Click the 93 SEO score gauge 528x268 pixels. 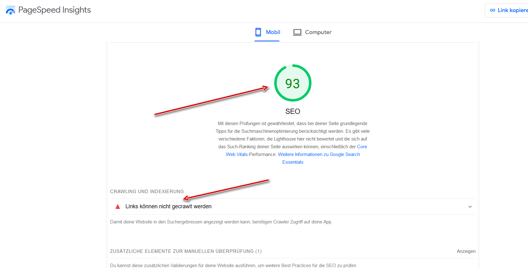[293, 83]
